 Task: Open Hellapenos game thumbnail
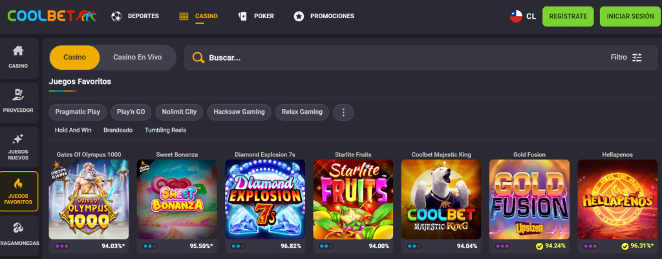coord(617,199)
